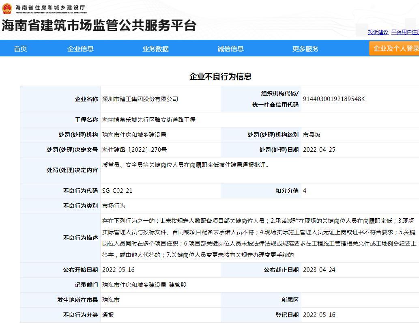419x323 pixels.
Task: Click the 处罚(处理)机构 label
Action: tap(78, 134)
